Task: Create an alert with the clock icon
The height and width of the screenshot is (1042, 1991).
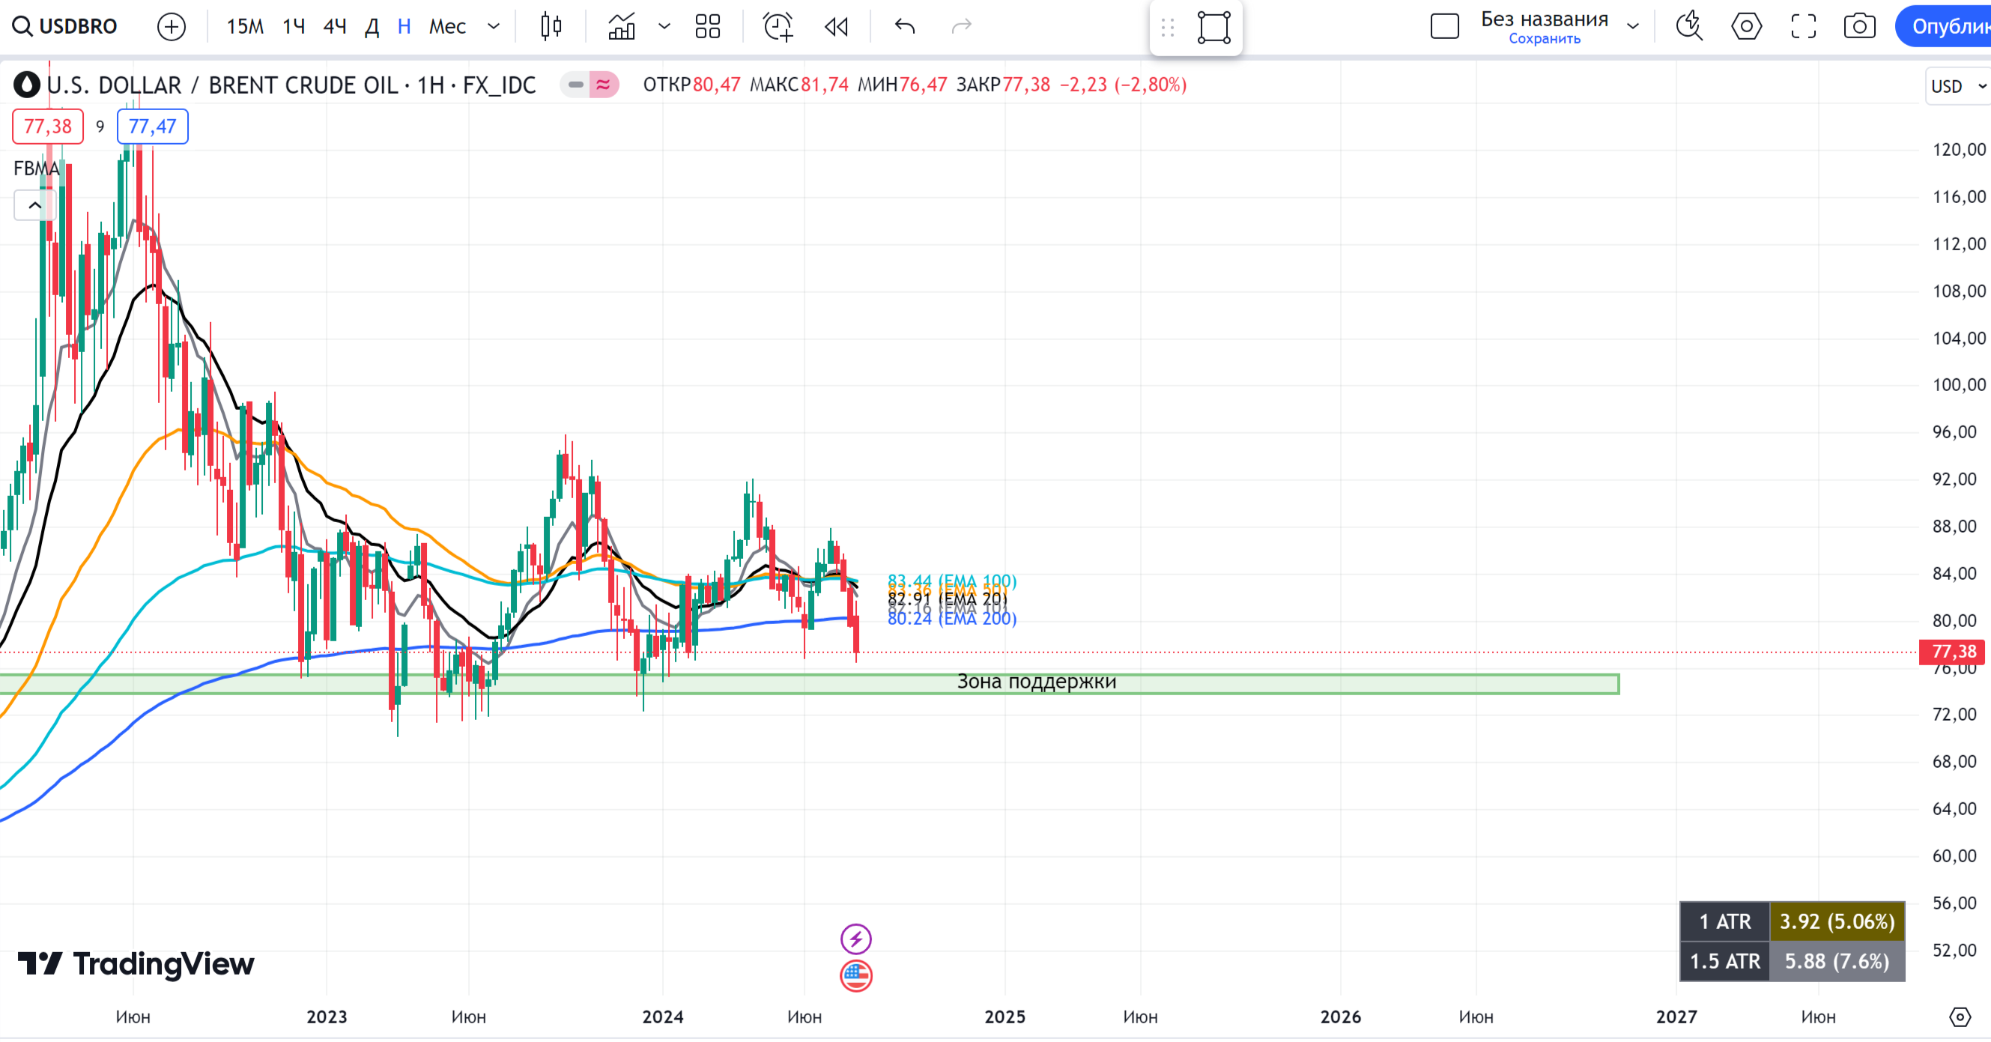Action: (778, 26)
